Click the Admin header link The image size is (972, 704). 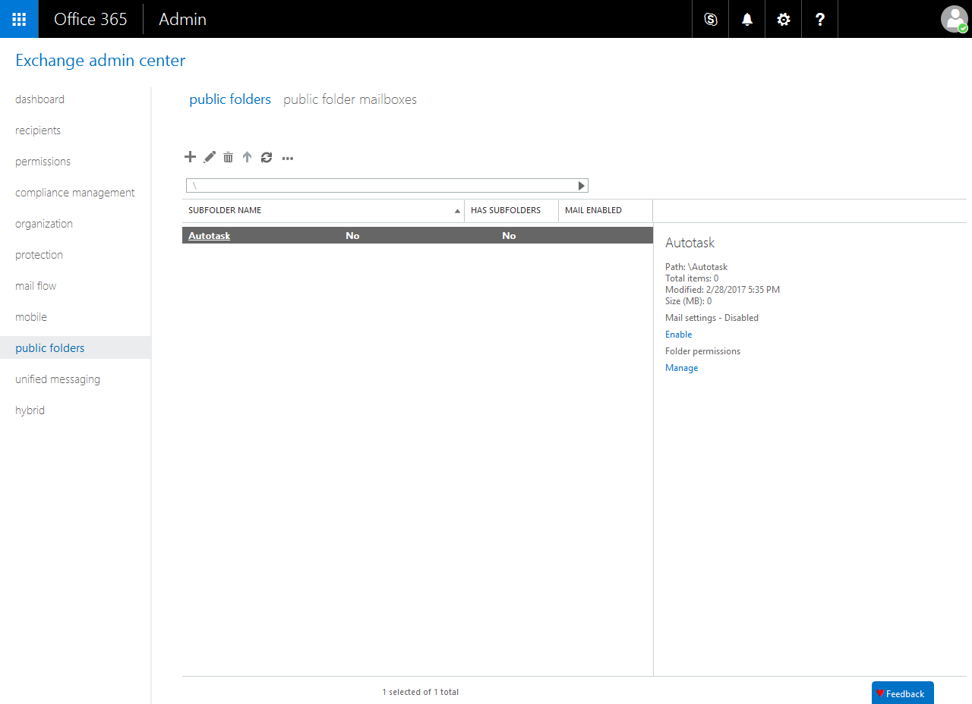click(182, 19)
